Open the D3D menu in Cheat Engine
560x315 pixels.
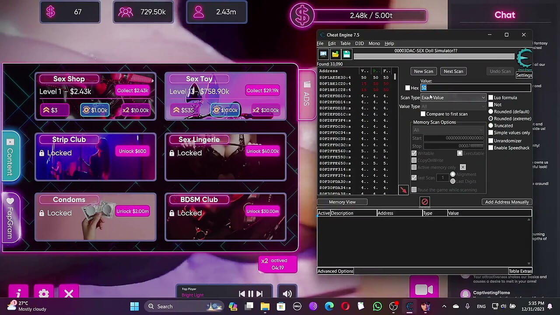pos(360,43)
